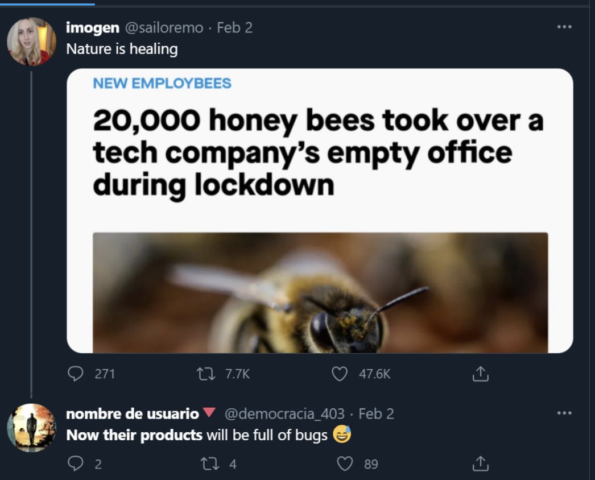The image size is (595, 480).
Task: Open imogen's profile picture
Action: (x=31, y=42)
